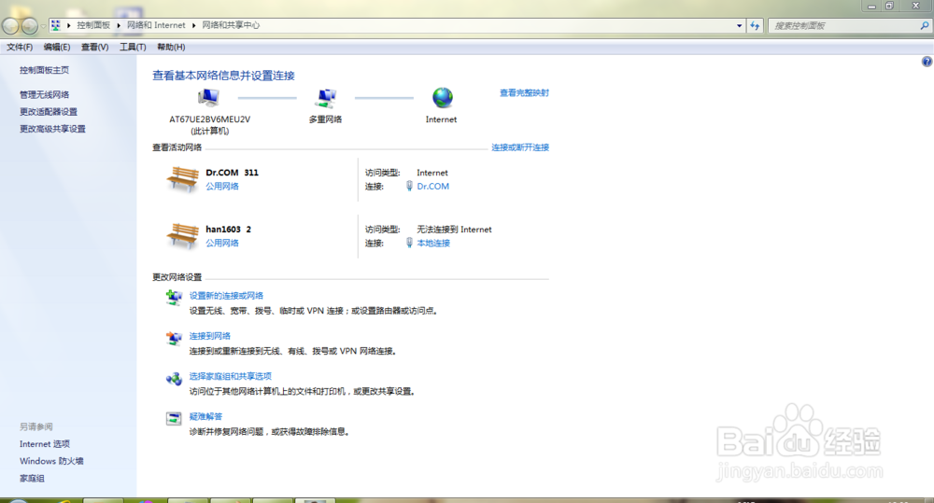Click the Control Panel icon in address bar
Viewport: 934px width, 503px height.
click(56, 25)
